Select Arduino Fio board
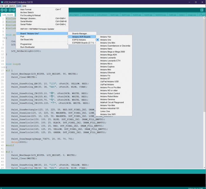 click(x=114, y=76)
